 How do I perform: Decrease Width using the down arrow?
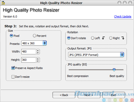(38, 53)
